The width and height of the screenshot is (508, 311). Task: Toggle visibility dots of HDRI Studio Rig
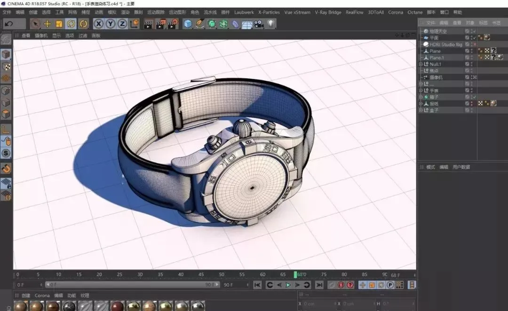[x=472, y=44]
